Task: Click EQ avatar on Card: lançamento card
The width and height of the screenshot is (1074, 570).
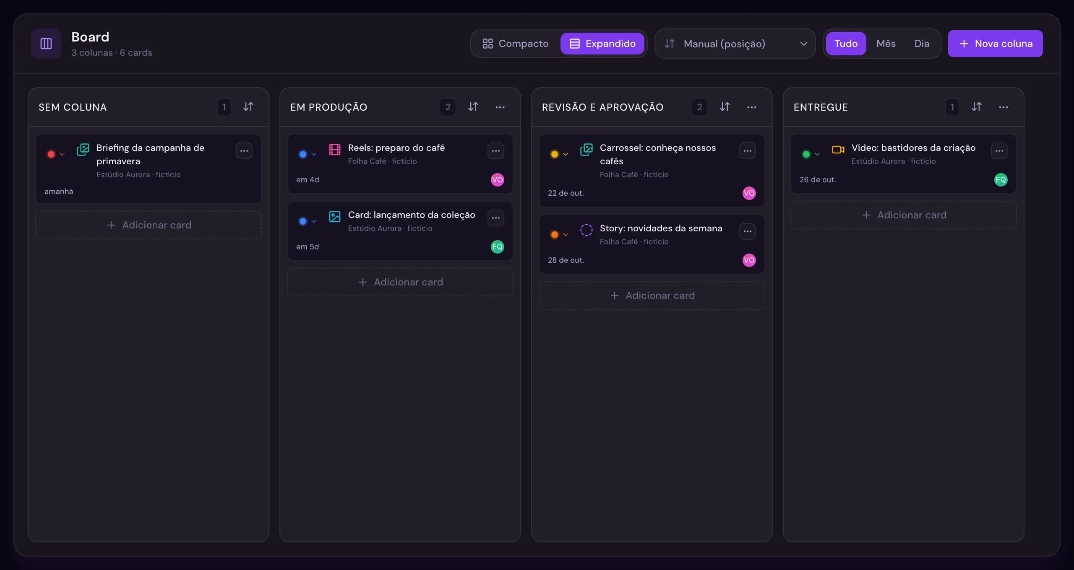Action: point(498,247)
